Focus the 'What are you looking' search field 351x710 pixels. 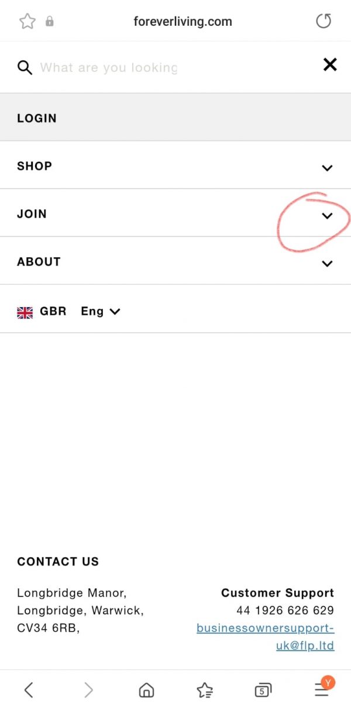click(x=109, y=68)
